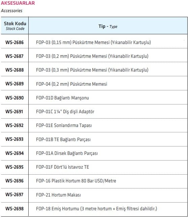Click FOP-01E Sonlandırma Tapası entry

tap(64, 125)
